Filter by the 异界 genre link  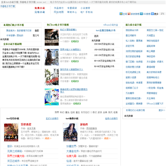tap(57, 113)
